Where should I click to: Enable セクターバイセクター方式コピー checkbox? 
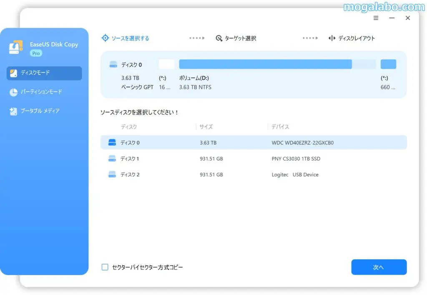(x=105, y=267)
